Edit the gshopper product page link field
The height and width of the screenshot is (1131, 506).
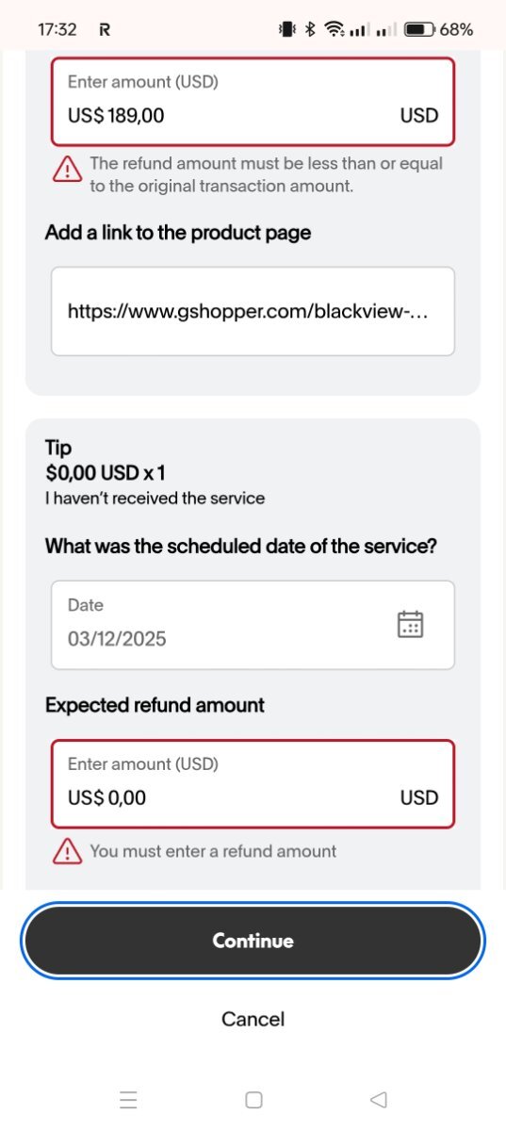point(253,311)
